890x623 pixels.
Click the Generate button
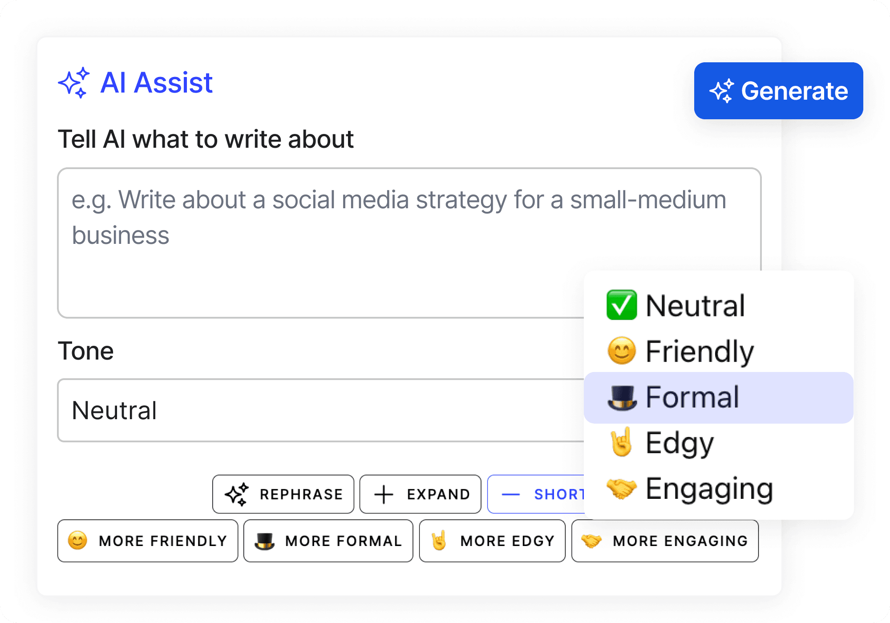pyautogui.click(x=779, y=91)
